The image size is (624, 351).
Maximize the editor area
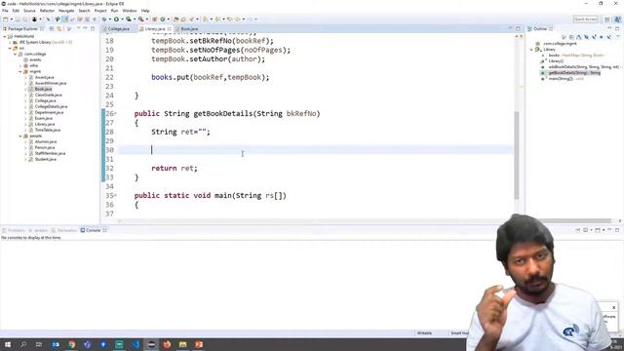(x=518, y=28)
